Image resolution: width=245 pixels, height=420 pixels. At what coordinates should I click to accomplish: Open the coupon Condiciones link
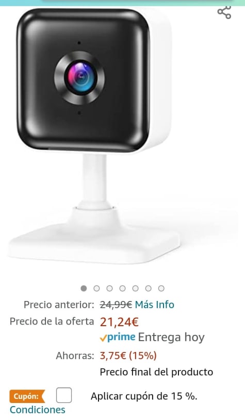(38, 410)
